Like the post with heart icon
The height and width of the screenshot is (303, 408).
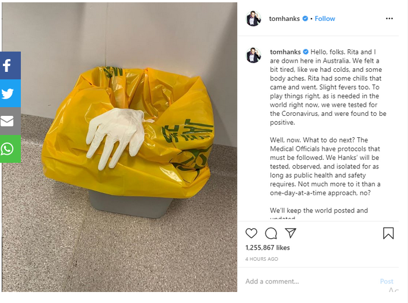click(252, 233)
